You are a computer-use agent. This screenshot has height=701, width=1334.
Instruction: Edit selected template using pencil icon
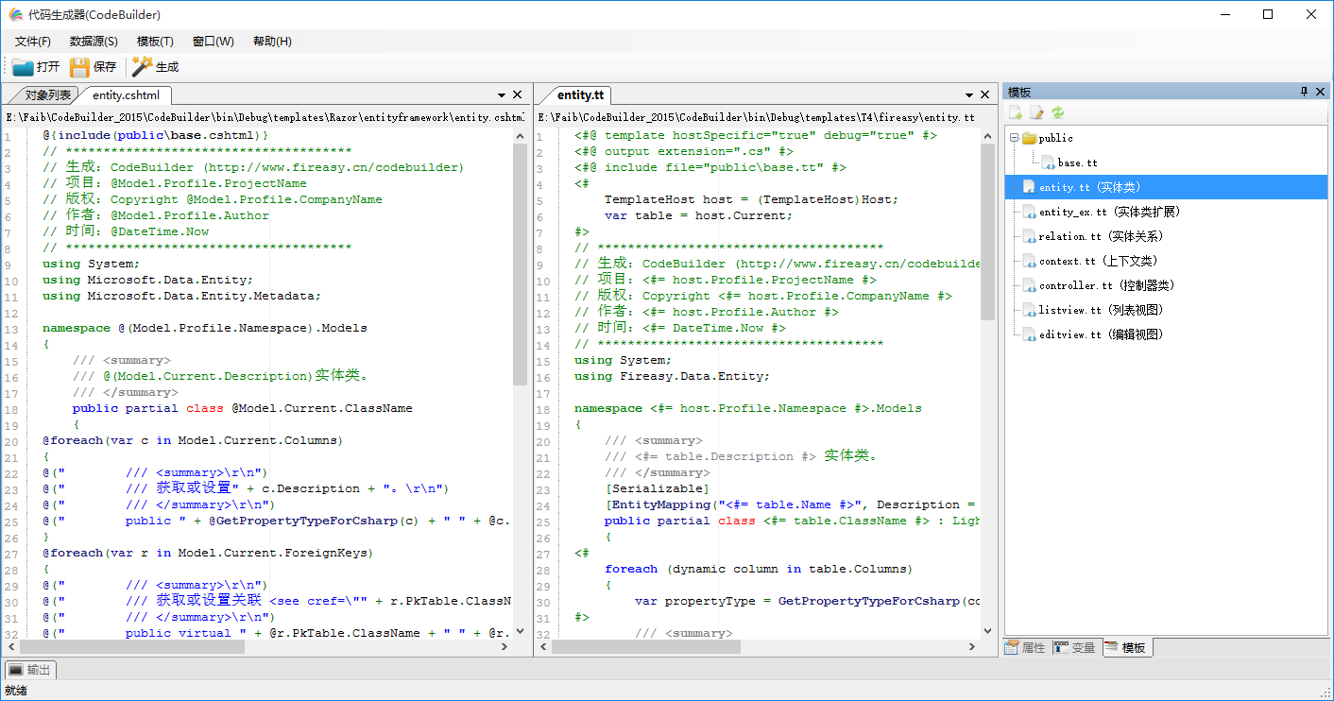click(1036, 111)
